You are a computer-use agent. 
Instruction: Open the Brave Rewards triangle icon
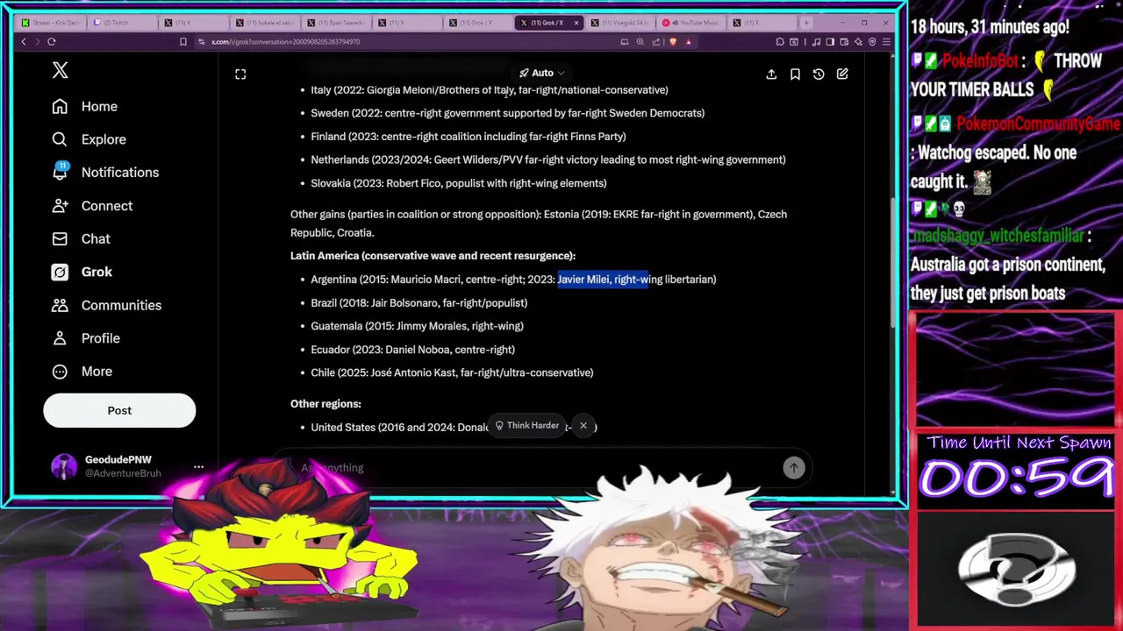point(689,41)
